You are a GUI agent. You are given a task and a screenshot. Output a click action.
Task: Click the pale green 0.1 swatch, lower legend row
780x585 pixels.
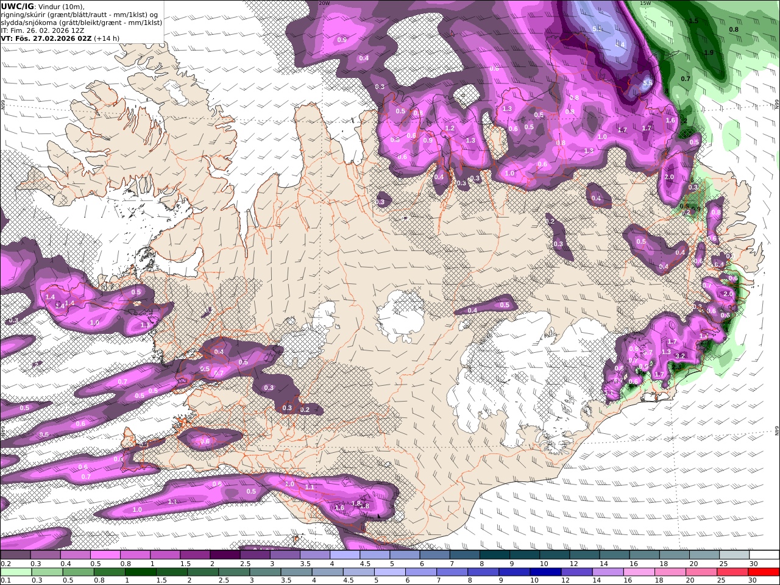16,572
